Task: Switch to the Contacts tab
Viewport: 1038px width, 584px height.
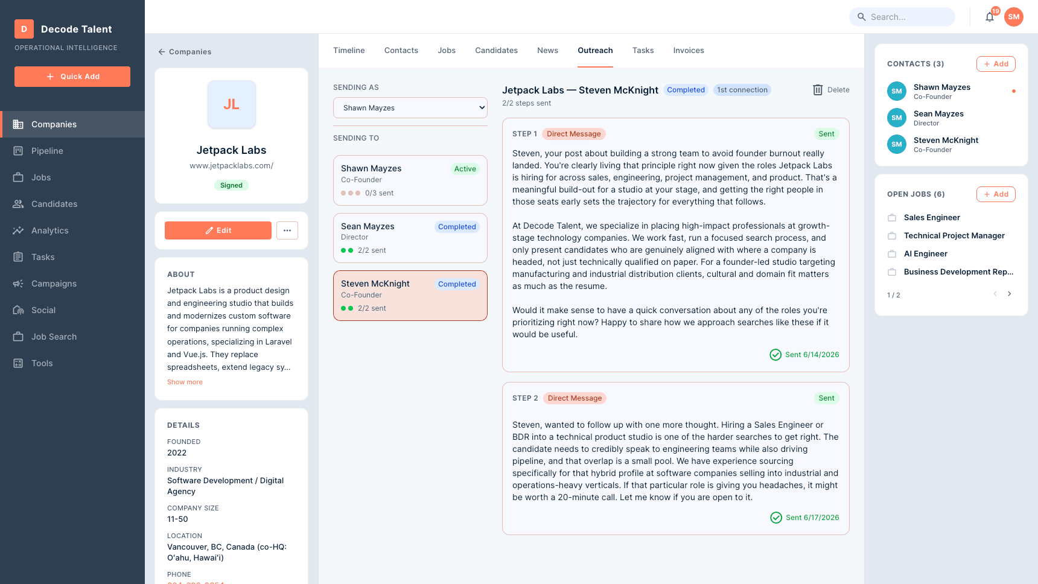Action: point(401,51)
